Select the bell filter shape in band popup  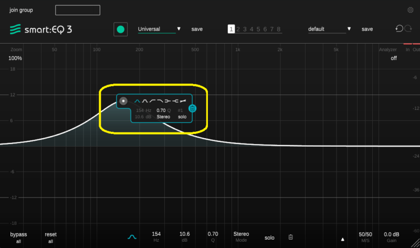point(138,101)
